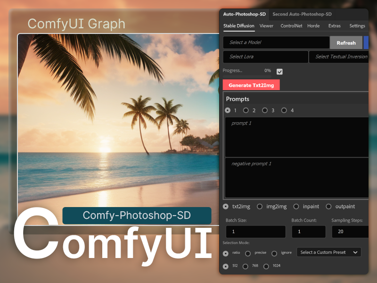Click the negative prompt 1 text field
Image resolution: width=377 pixels, height=283 pixels.
[296, 177]
